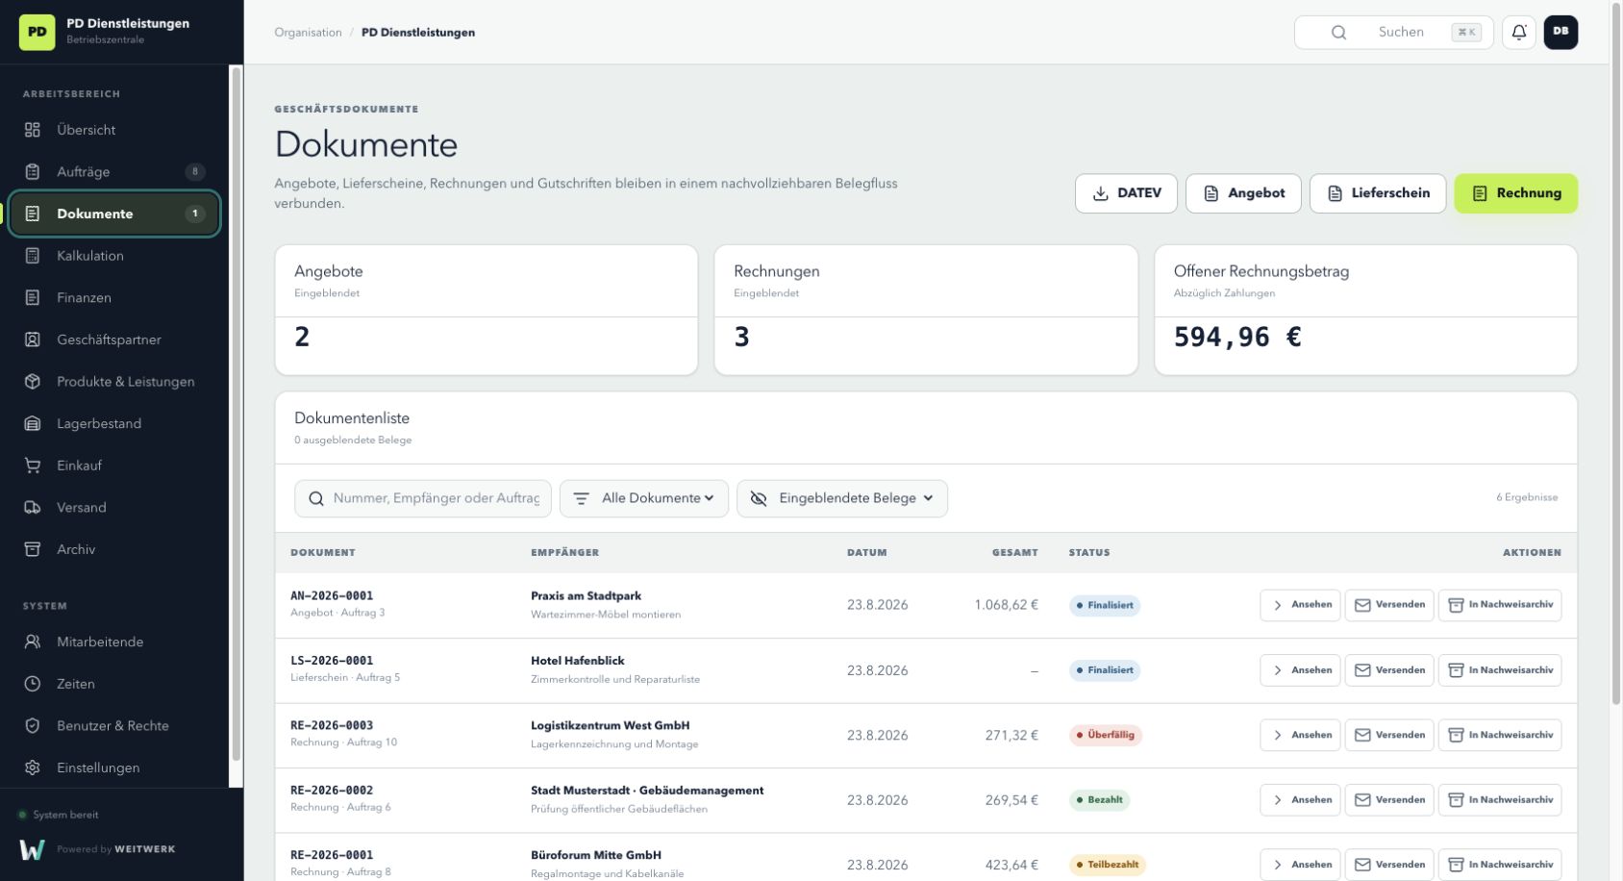This screenshot has width=1623, height=881.
Task: Click the Lagerbestand warehouse icon
Action: [x=33, y=423]
